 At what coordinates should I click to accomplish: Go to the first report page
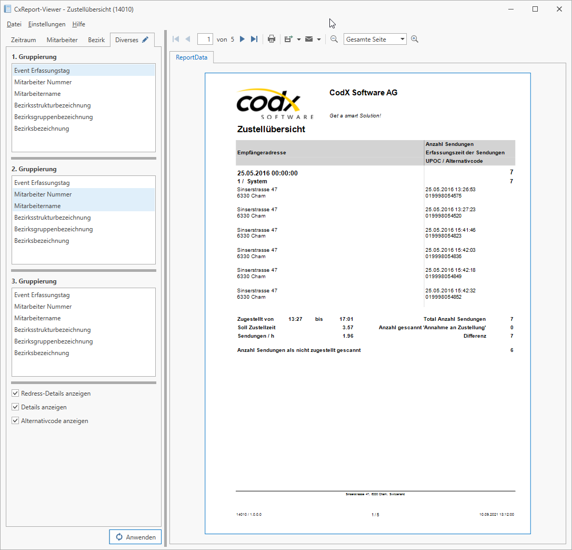click(x=176, y=39)
